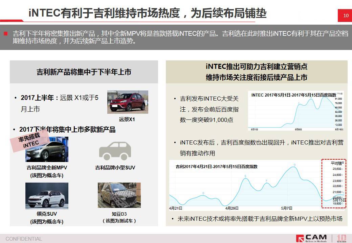Click the "平均值" label on the 吉利 chart

click(x=336, y=163)
